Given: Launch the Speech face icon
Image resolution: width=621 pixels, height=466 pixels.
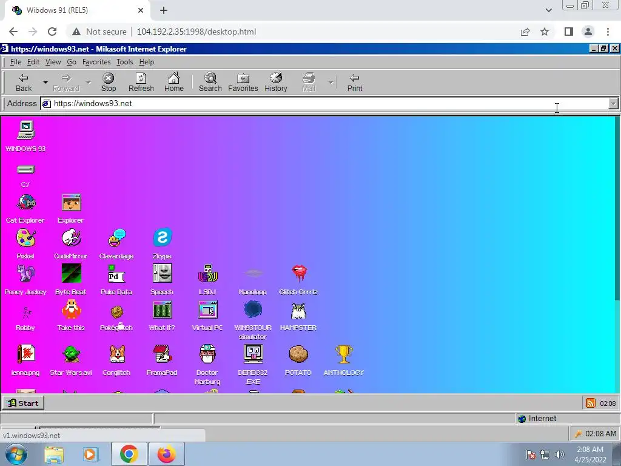Looking at the screenshot, I should (163, 274).
